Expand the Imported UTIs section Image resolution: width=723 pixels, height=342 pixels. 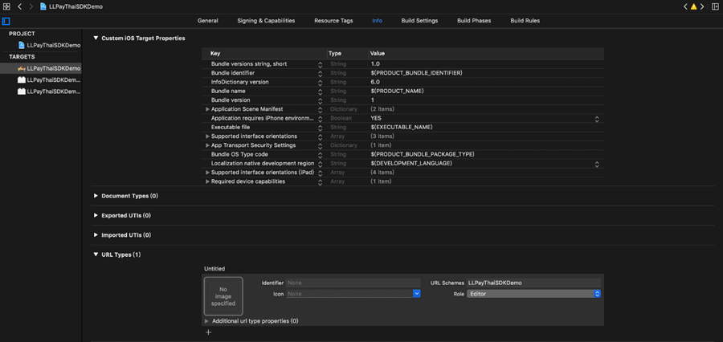coord(96,235)
